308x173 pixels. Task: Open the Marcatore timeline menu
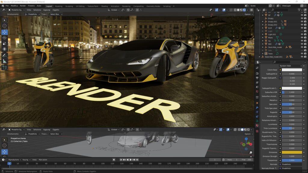click(43, 160)
